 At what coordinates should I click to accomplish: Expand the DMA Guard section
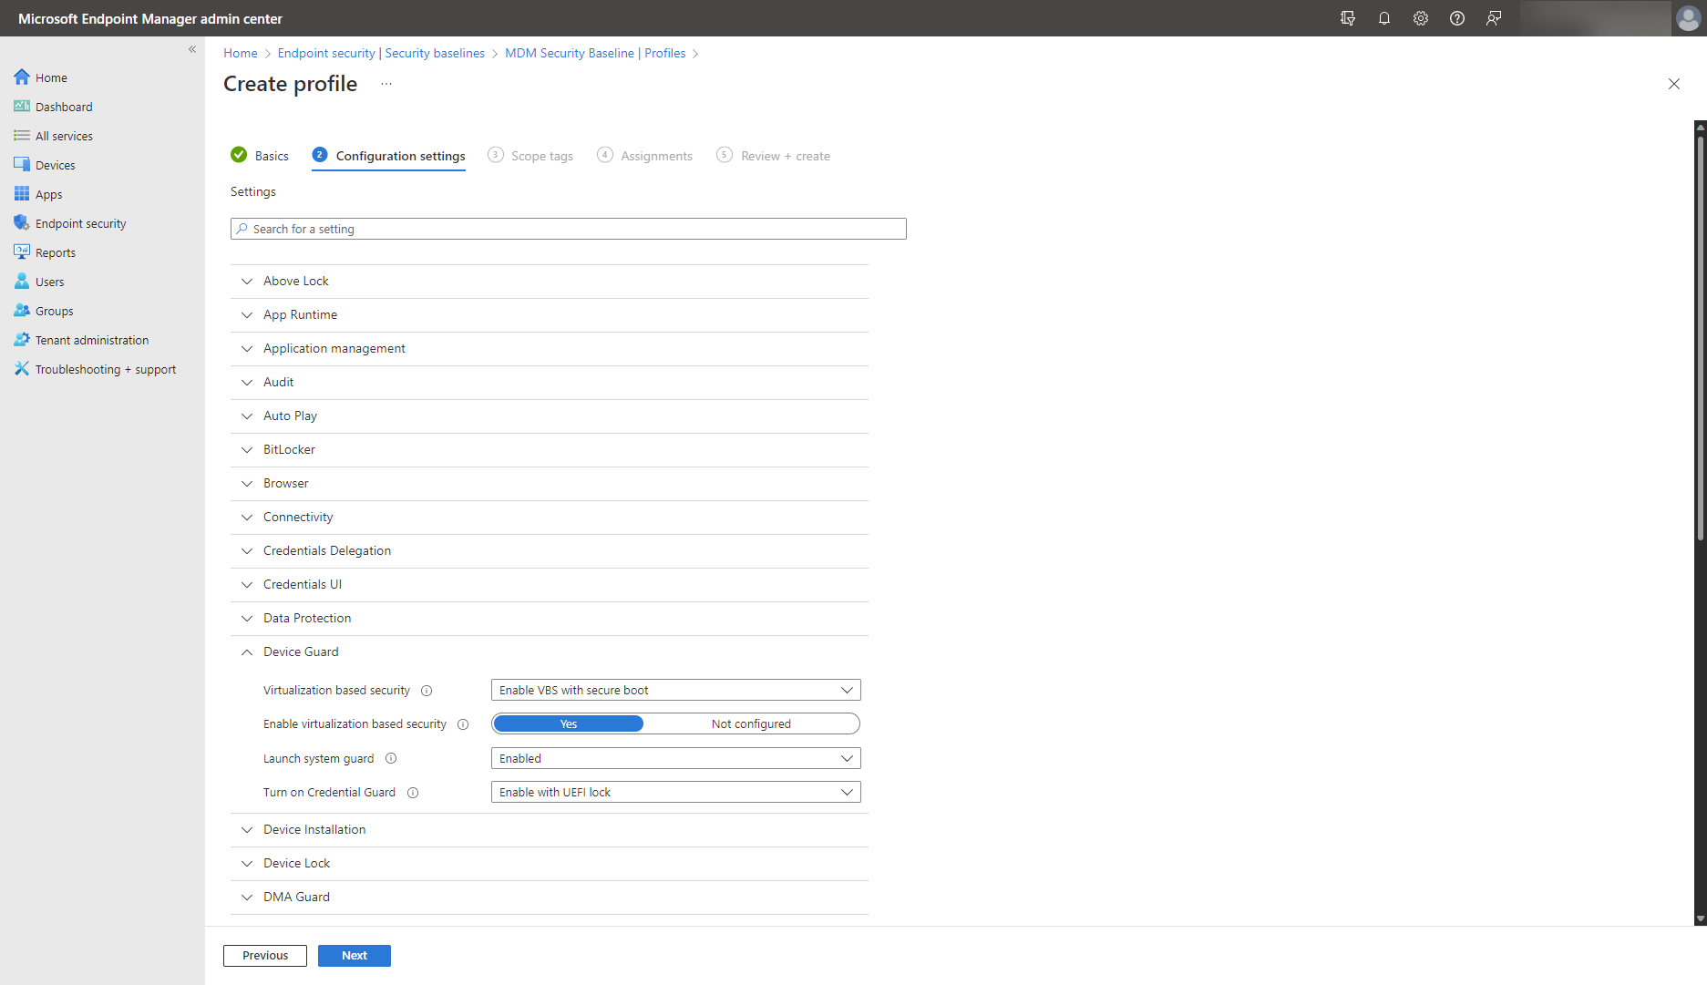[x=550, y=898]
